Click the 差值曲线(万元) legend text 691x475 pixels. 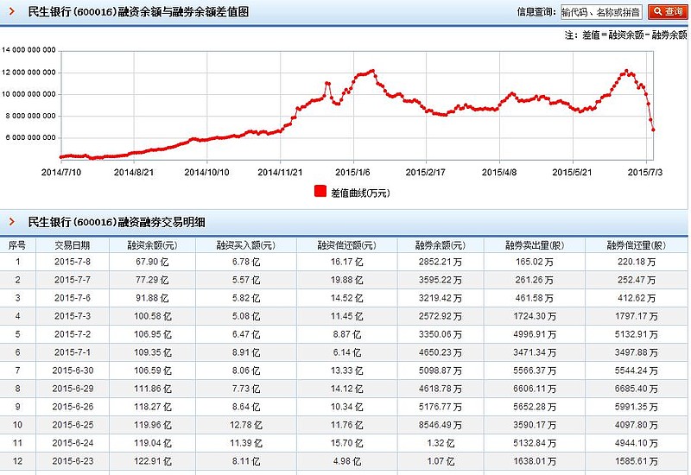point(360,193)
